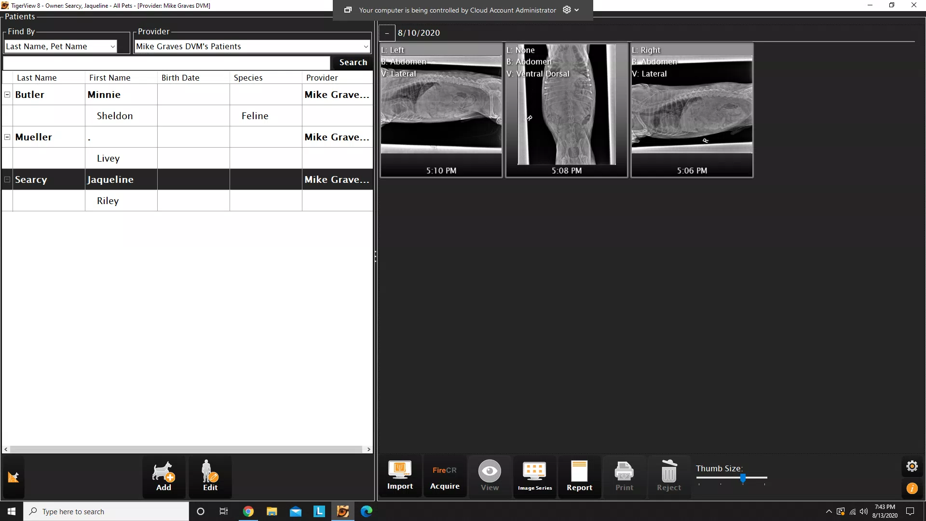
Task: Collapse the Mueller owner row
Action: pyautogui.click(x=7, y=137)
